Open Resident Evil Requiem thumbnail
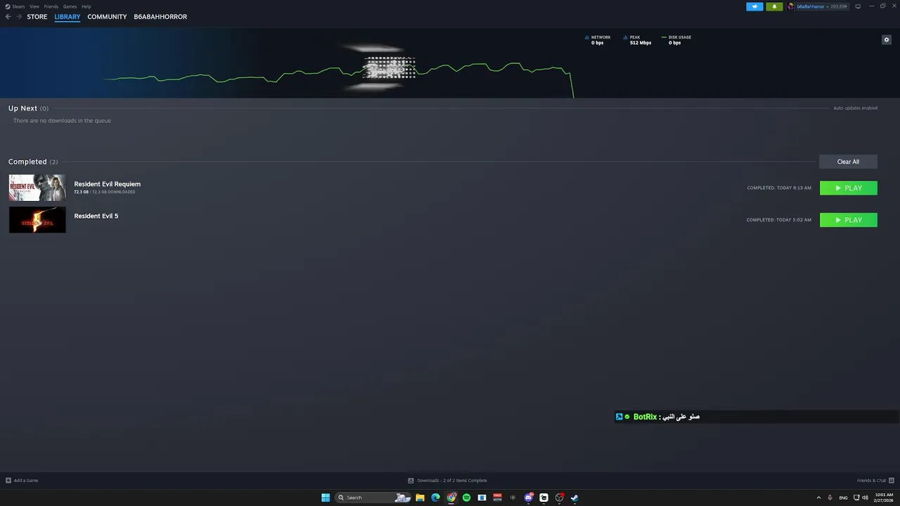This screenshot has width=900, height=506. [37, 188]
